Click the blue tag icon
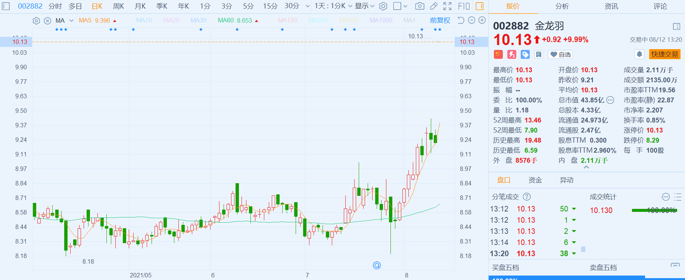The height and width of the screenshot is (280, 685). 525,54
